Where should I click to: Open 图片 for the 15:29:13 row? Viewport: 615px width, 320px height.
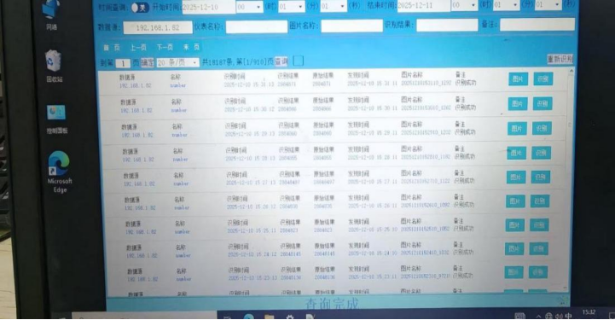tap(517, 128)
